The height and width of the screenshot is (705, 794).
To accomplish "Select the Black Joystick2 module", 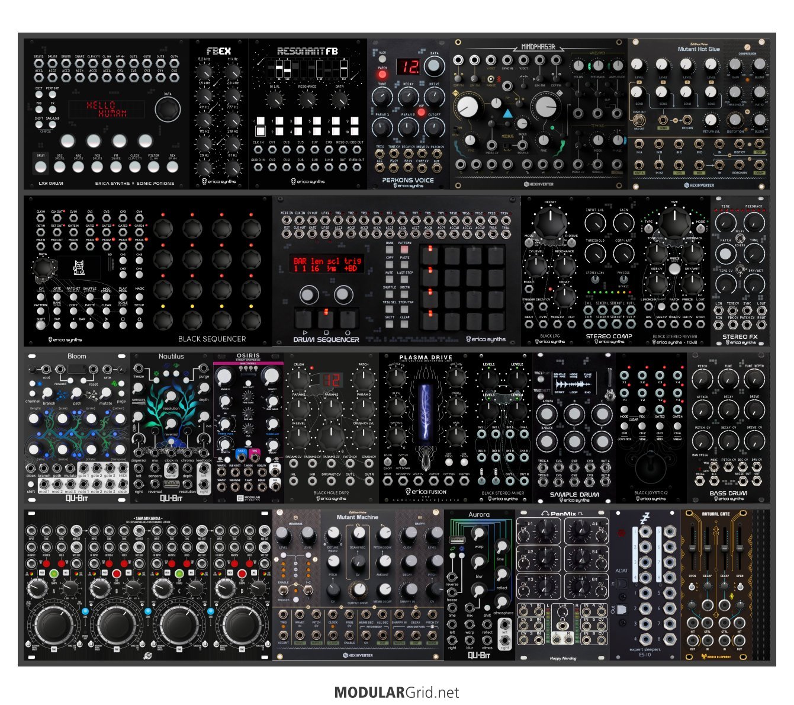I will [651, 428].
